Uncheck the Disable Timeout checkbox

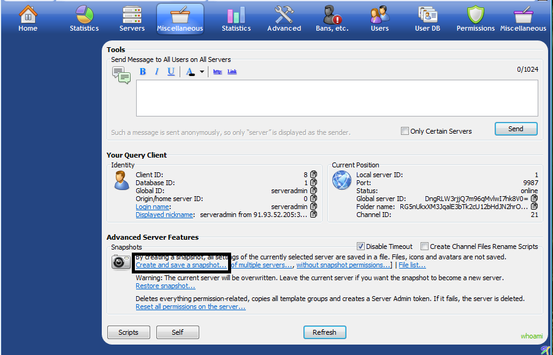[360, 246]
